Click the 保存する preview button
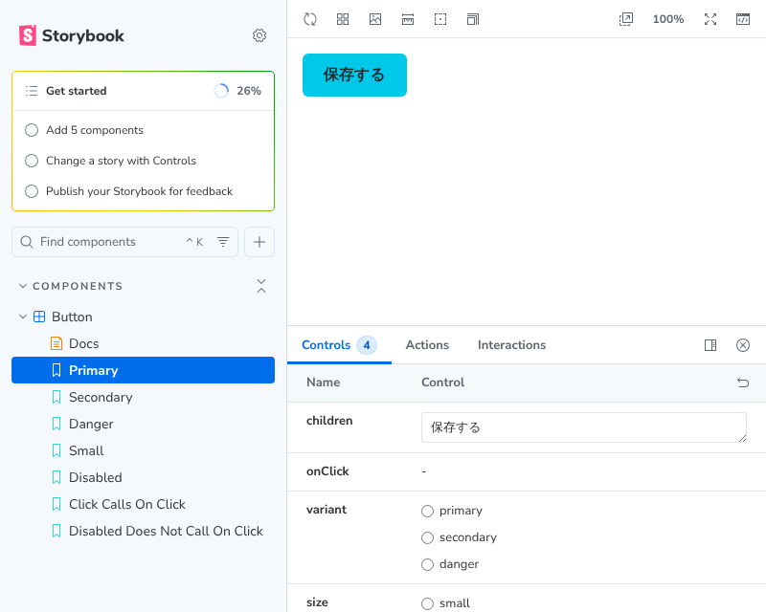 (354, 76)
